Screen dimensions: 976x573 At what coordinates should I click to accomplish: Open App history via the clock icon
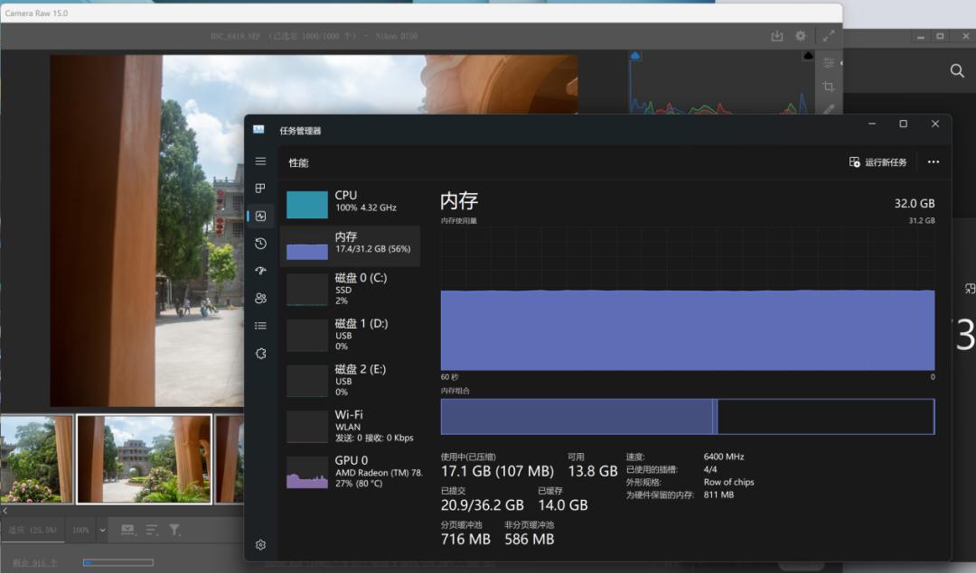[260, 243]
